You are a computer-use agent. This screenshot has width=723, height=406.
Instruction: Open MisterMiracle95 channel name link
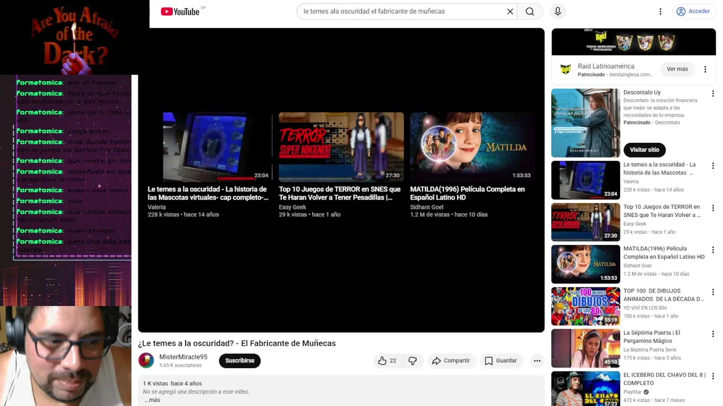(183, 357)
